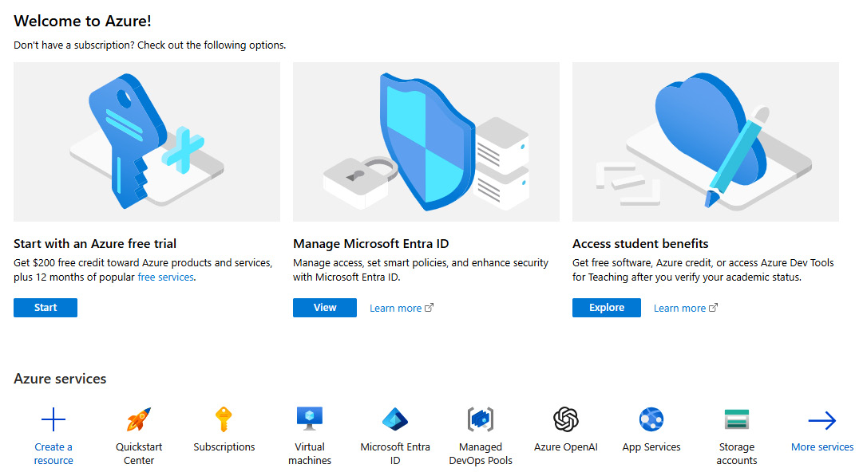Open Managed DevOps Pools

[x=480, y=419]
